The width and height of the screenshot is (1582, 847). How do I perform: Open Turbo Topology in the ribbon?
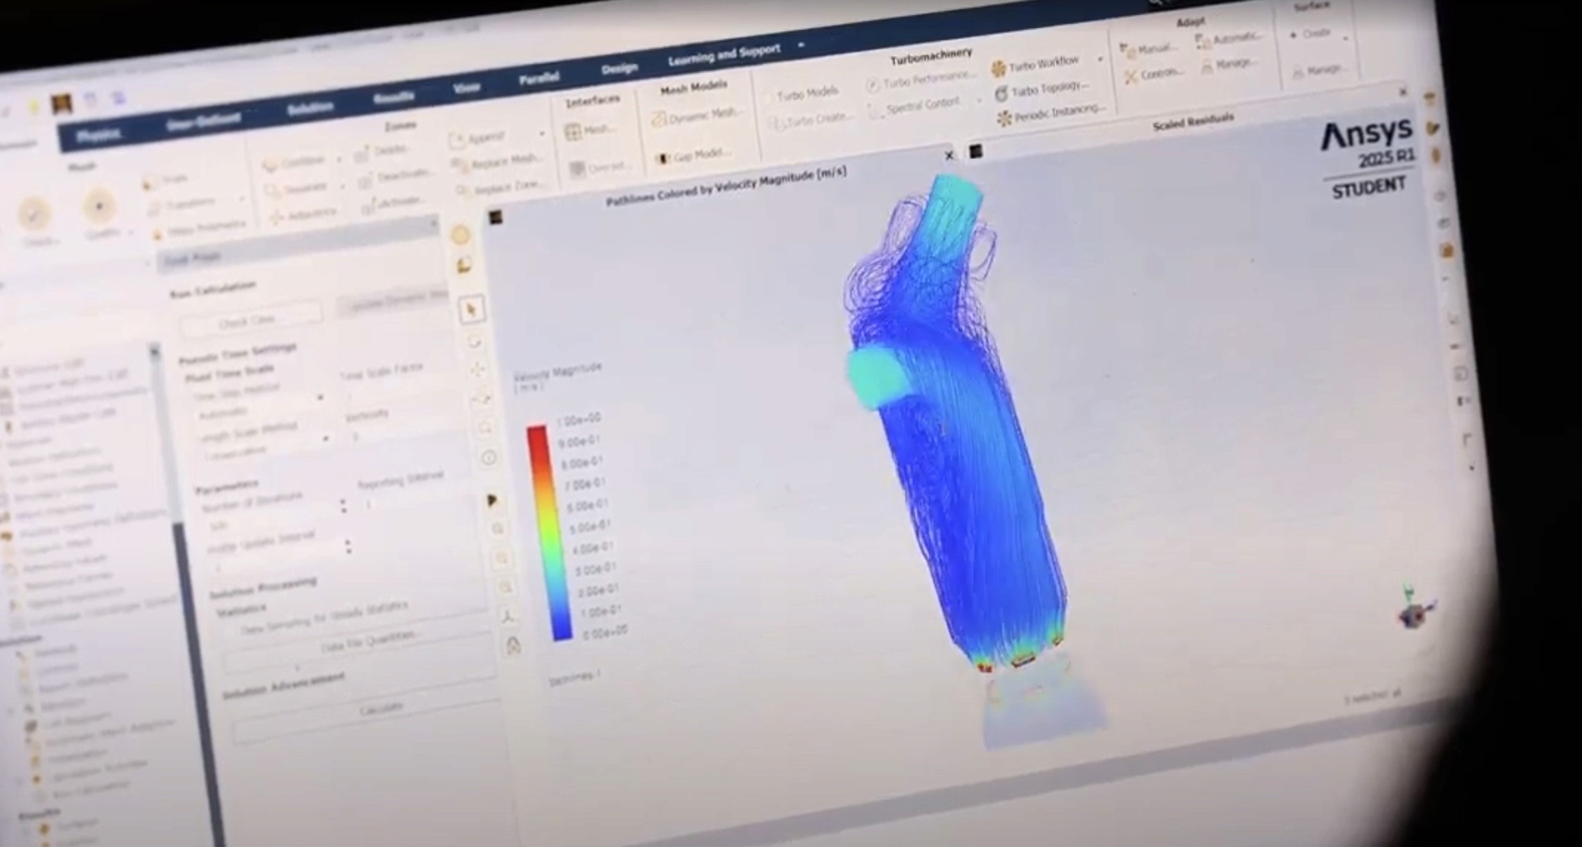[1041, 89]
